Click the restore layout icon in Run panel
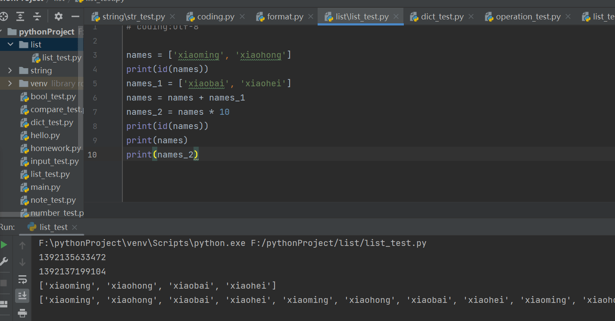This screenshot has height=321, width=615. (x=3, y=304)
